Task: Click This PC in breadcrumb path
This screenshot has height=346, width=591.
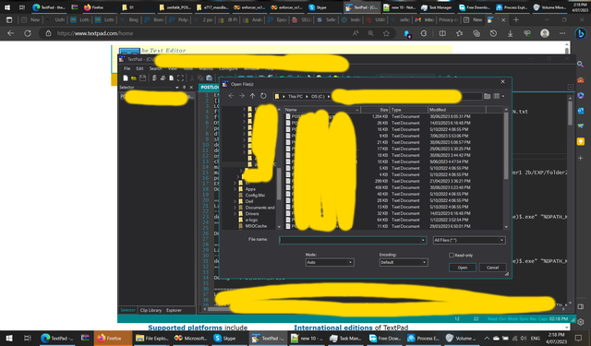Action: point(295,96)
